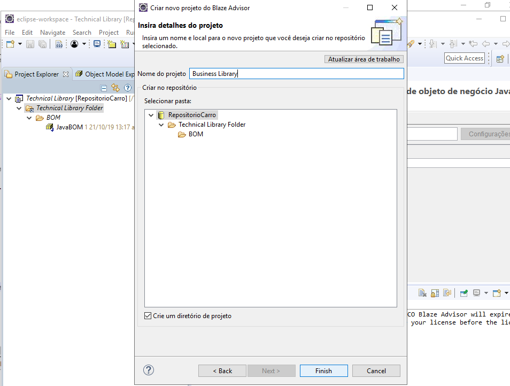
Task: Select the Save icon in the toolbar
Action: [30, 44]
